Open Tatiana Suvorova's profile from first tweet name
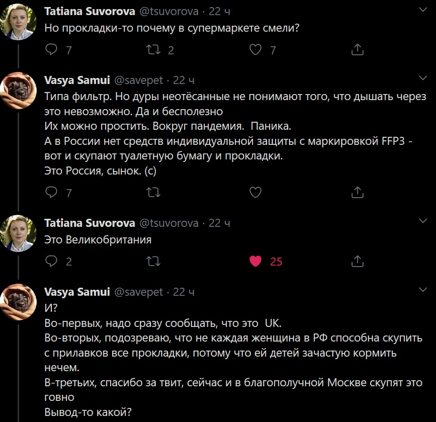This screenshot has width=436, height=422. [x=90, y=11]
